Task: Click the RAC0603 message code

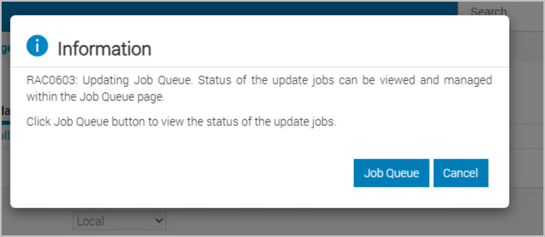Action: point(50,80)
